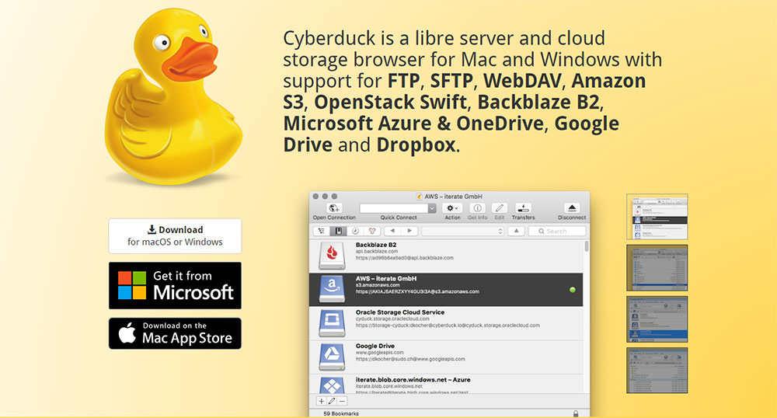The image size is (777, 418).
Task: Click the lock icon in status bar
Action: coord(576,413)
